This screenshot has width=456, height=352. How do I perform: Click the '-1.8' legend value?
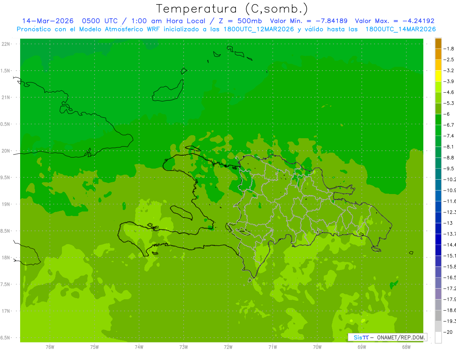click(x=449, y=49)
